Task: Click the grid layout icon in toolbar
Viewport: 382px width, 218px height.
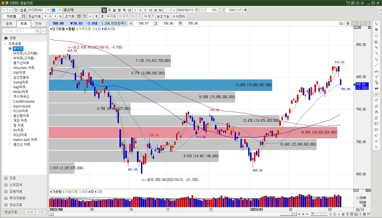Action: [79, 16]
